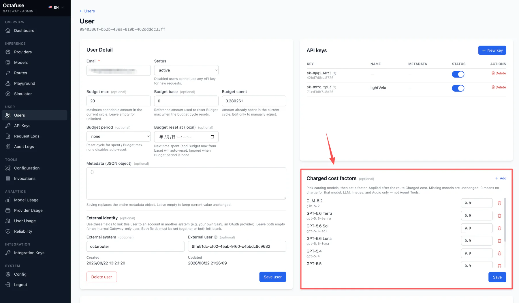Click the Invocations list icon

coord(8,178)
